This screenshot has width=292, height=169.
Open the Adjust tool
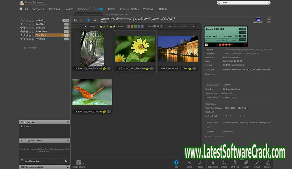pos(257,163)
